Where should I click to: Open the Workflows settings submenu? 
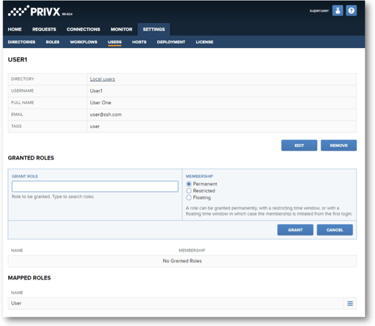(x=84, y=42)
